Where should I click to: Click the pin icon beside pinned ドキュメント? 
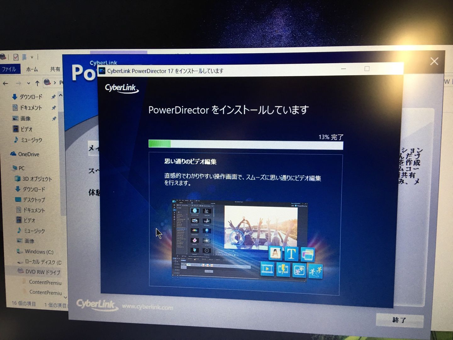(x=54, y=108)
